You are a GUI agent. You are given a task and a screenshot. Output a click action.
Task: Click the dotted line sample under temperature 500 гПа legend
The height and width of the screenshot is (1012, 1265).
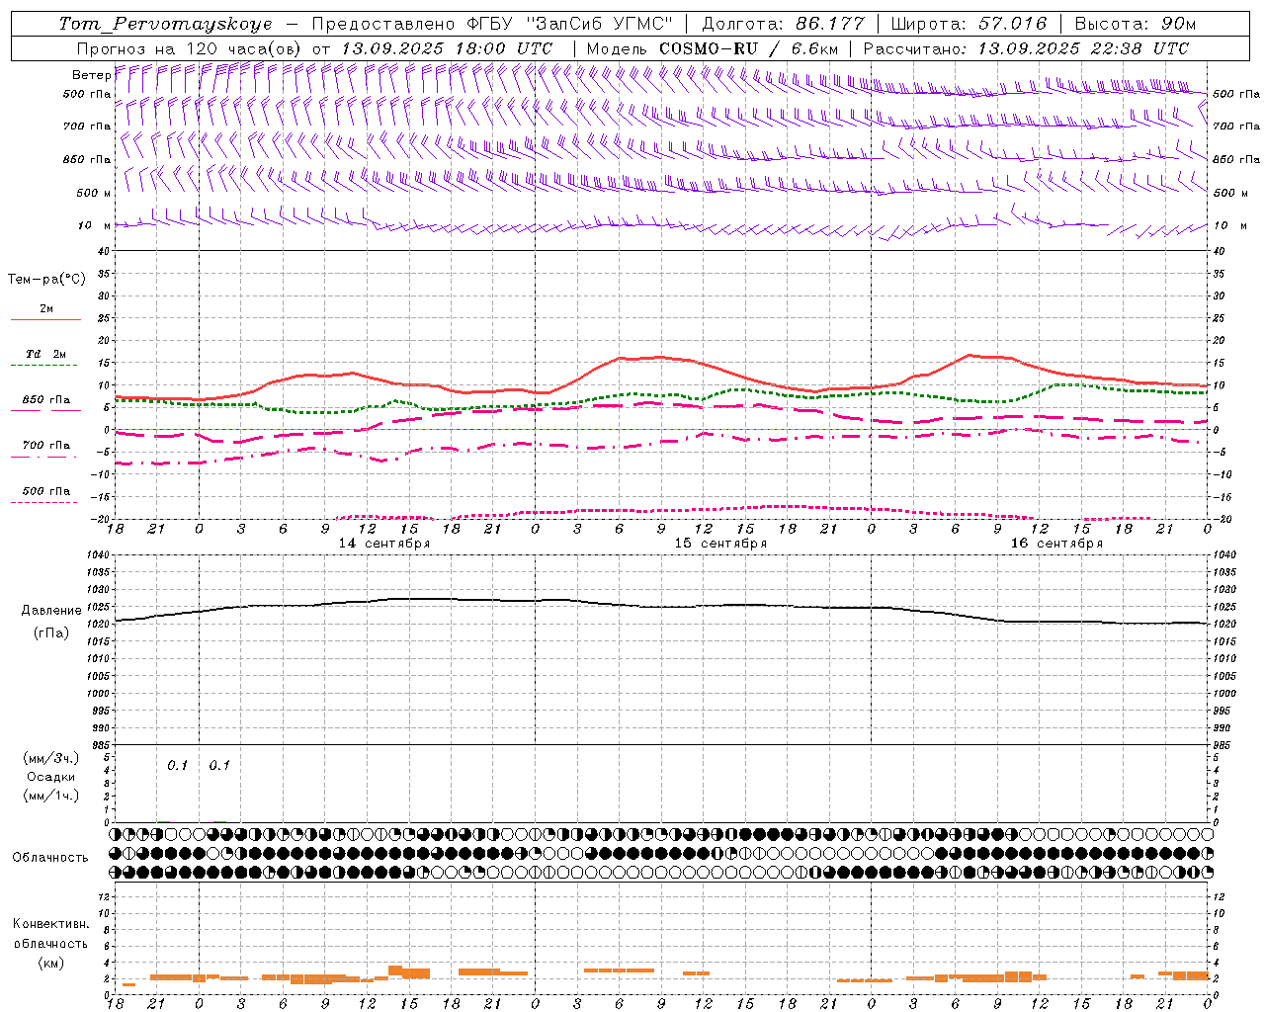[x=43, y=502]
